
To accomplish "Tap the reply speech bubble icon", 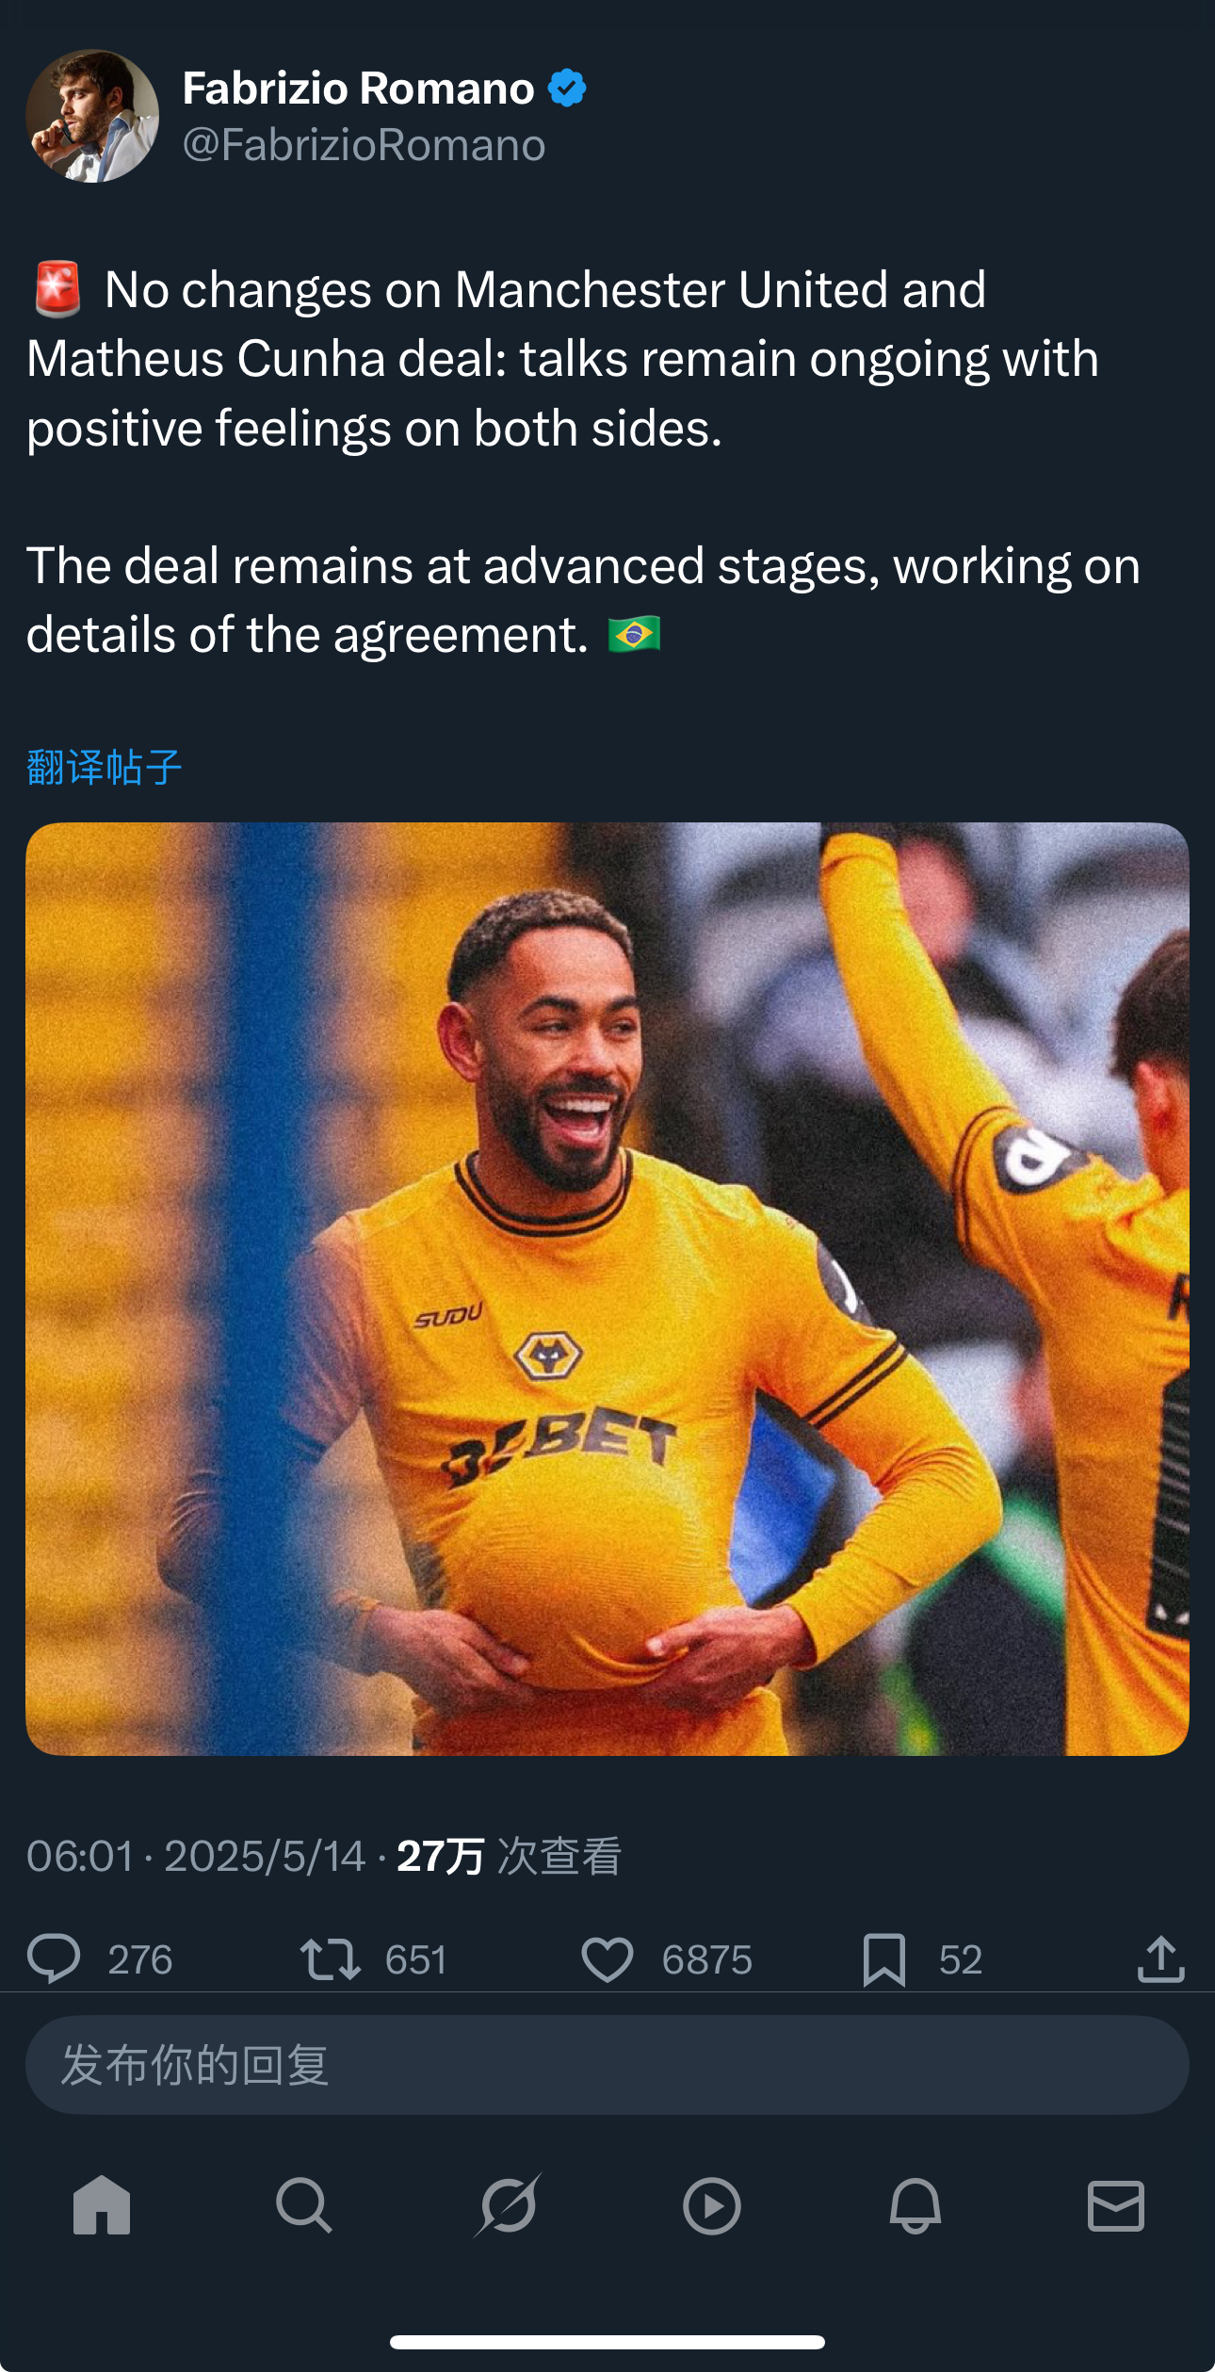I will [54, 1958].
